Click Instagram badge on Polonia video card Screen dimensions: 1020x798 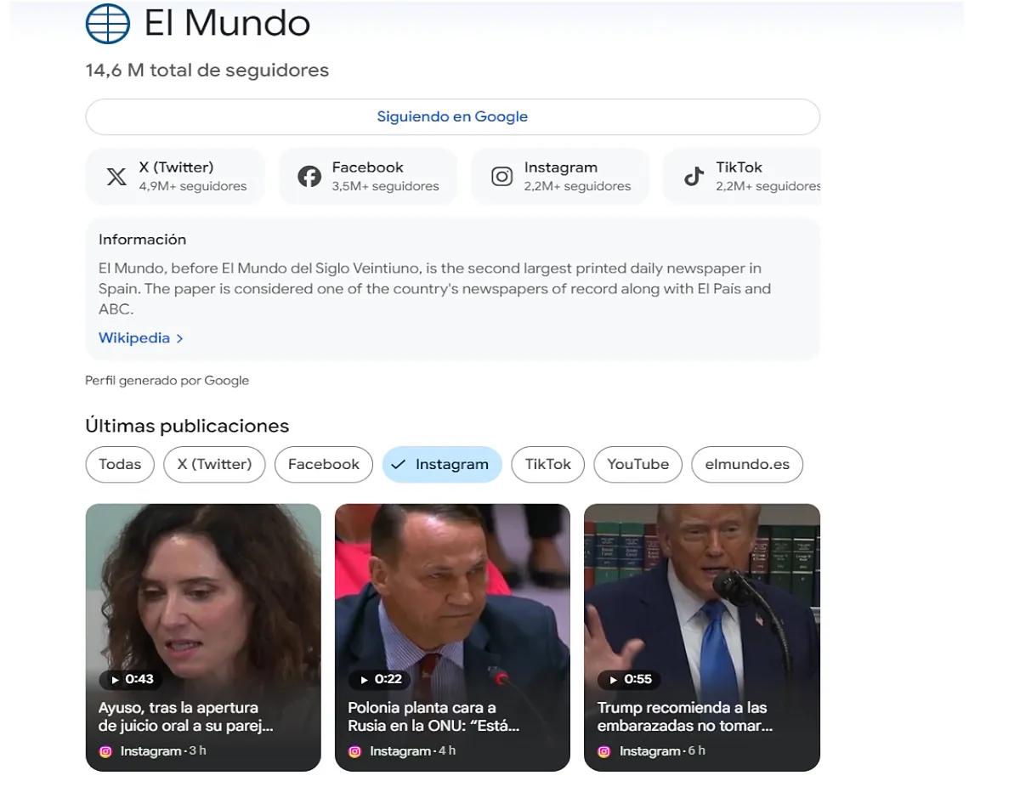click(355, 751)
